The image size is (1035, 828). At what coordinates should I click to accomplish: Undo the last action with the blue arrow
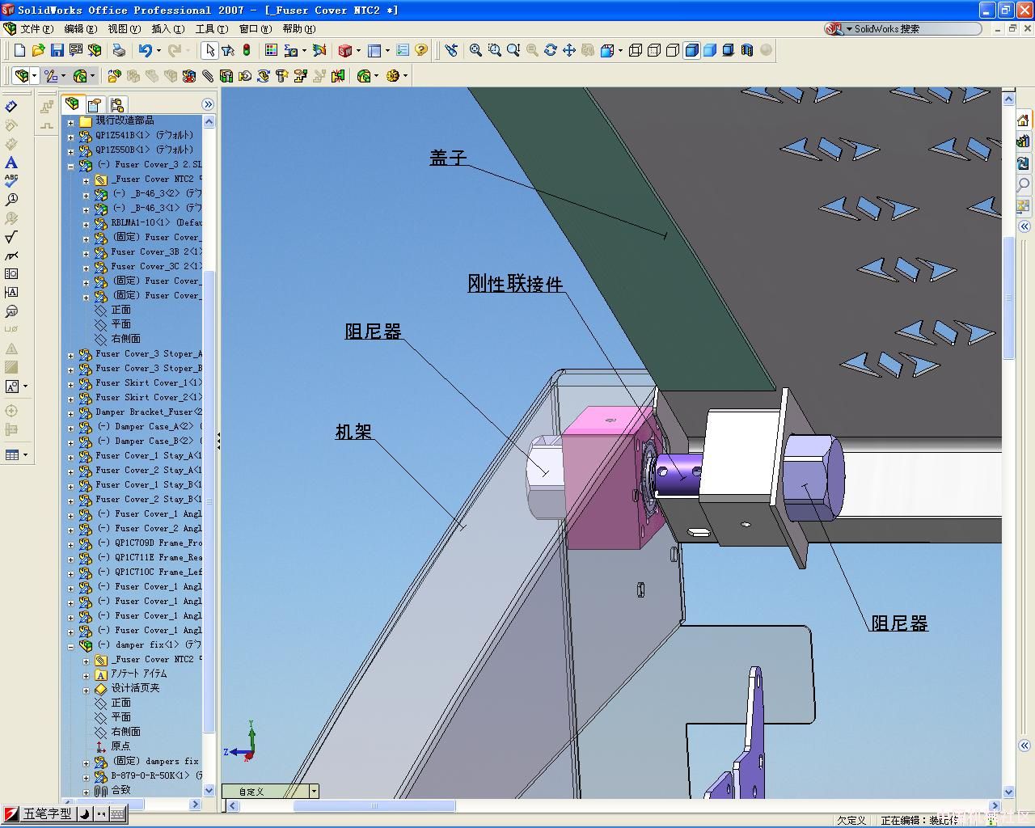145,50
